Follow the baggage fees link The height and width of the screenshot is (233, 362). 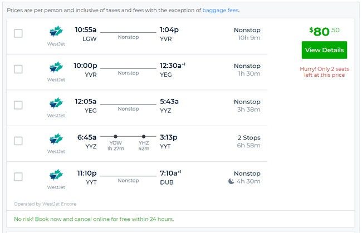point(221,11)
